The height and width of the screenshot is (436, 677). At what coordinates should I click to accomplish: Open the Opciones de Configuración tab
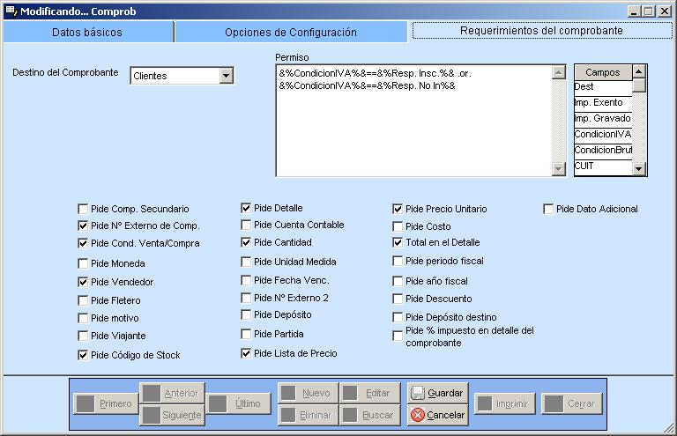point(291,32)
